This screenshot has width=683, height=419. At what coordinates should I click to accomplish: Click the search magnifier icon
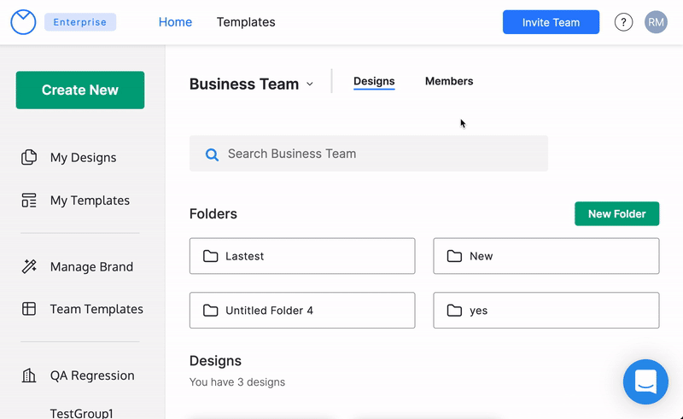pyautogui.click(x=213, y=154)
